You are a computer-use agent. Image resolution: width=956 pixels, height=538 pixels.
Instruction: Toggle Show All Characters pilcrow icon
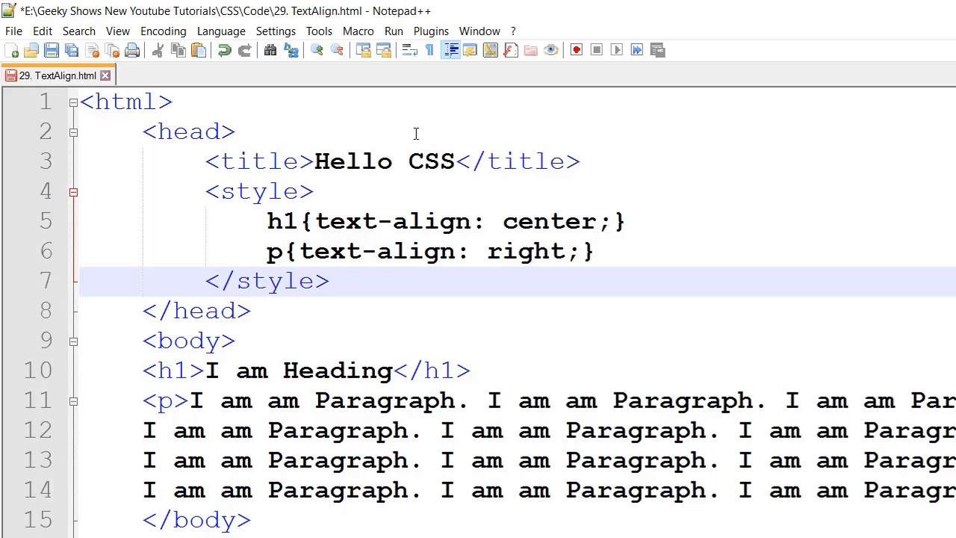429,50
